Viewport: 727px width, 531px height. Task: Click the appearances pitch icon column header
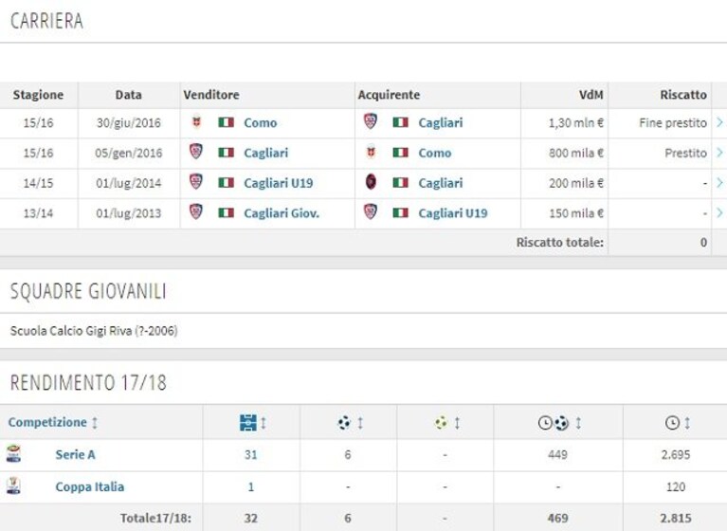pos(248,423)
